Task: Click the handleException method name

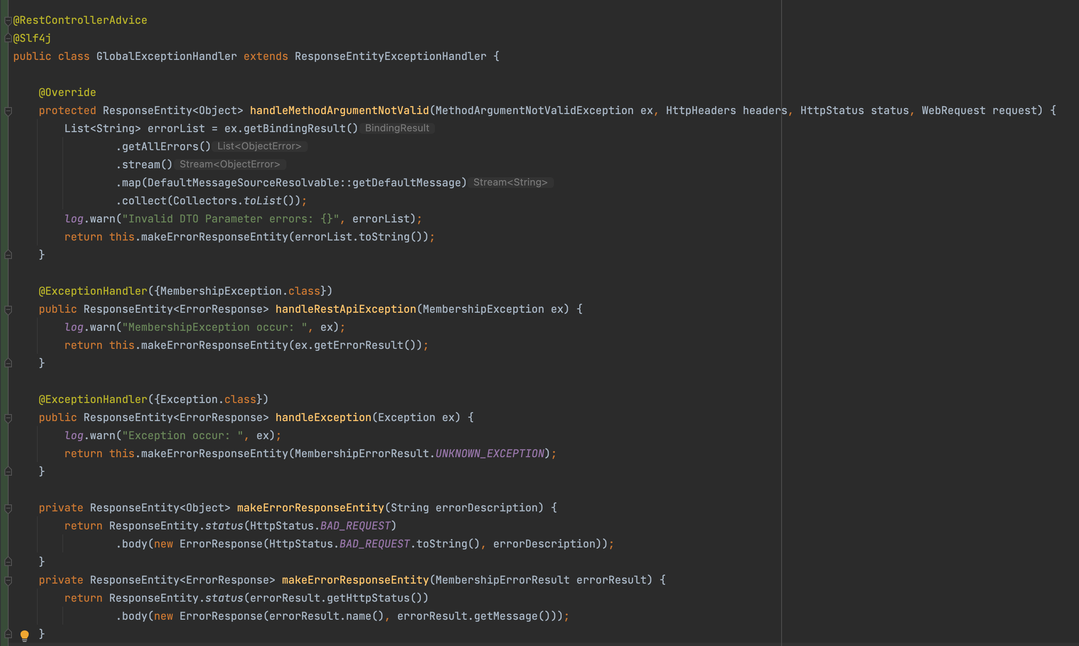Action: point(323,418)
